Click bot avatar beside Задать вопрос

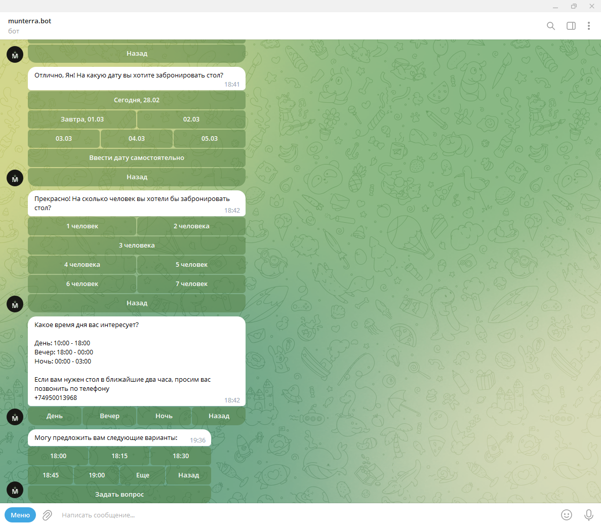point(15,490)
